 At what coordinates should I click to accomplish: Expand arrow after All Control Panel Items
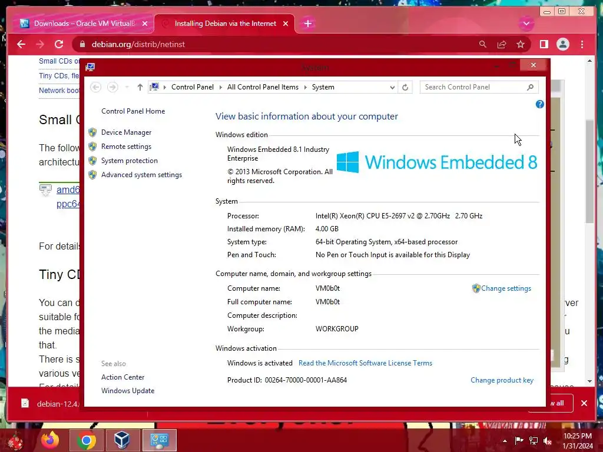[306, 87]
